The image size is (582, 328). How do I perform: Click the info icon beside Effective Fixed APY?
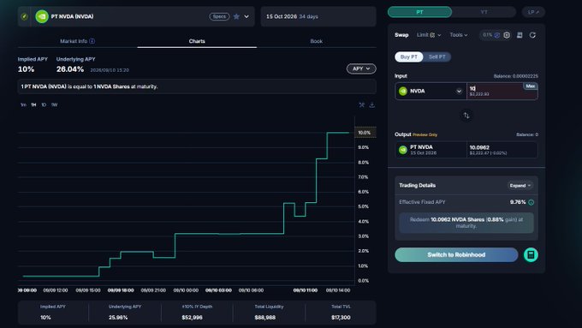pyautogui.click(x=532, y=202)
